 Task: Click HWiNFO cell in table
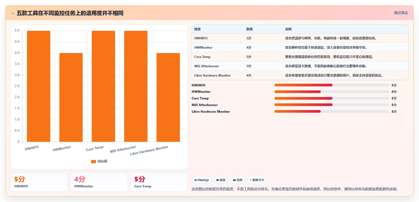click(201, 38)
